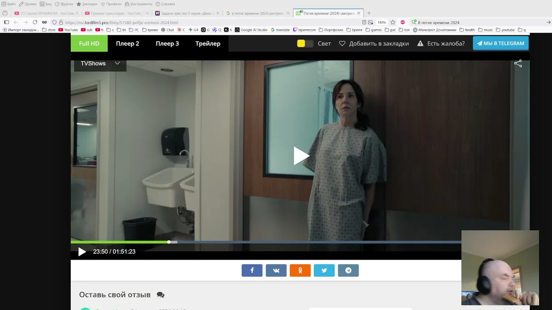Share the movie on Odnoklassniki

(300, 270)
